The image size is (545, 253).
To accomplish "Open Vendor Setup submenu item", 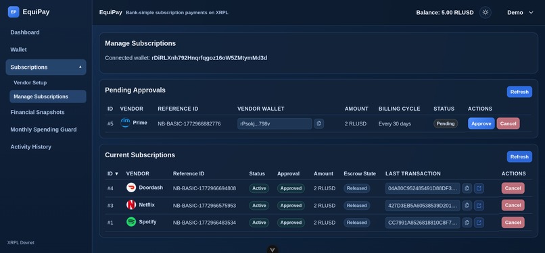I will [30, 82].
